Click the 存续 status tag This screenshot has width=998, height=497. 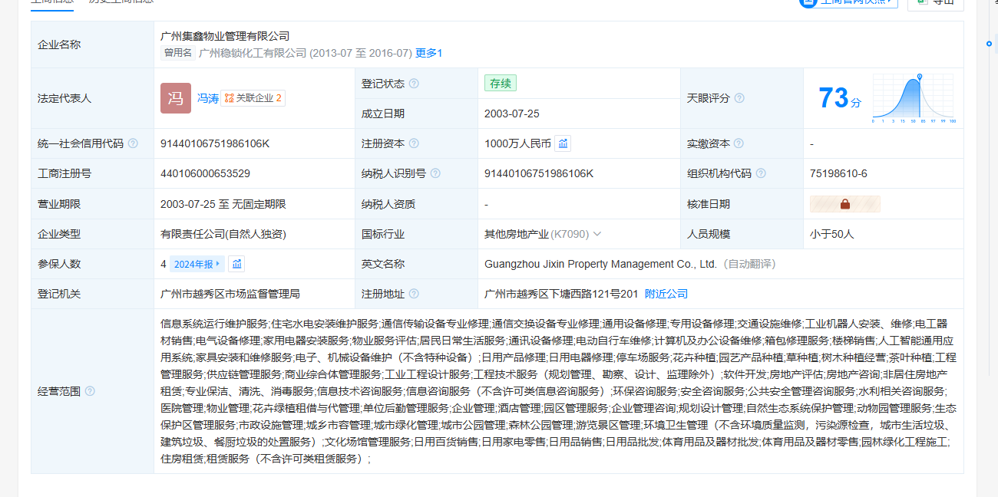500,83
